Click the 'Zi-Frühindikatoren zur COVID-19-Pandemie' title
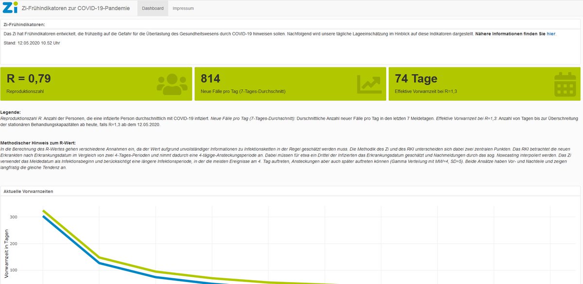The image size is (583, 284). click(76, 8)
